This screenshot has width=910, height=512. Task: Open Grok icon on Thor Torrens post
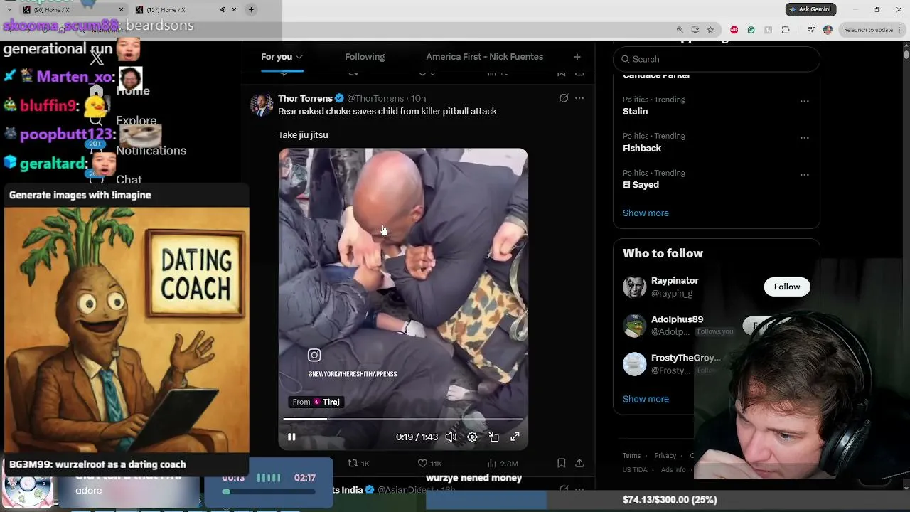[x=563, y=98]
